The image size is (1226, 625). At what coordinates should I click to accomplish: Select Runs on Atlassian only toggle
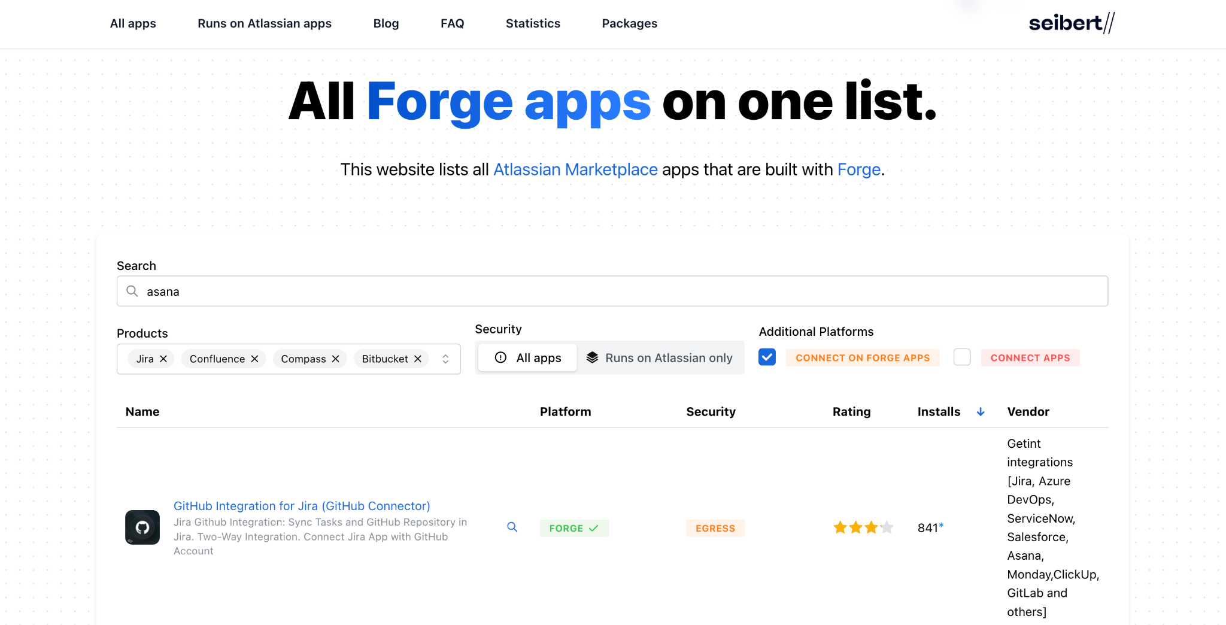(x=660, y=357)
